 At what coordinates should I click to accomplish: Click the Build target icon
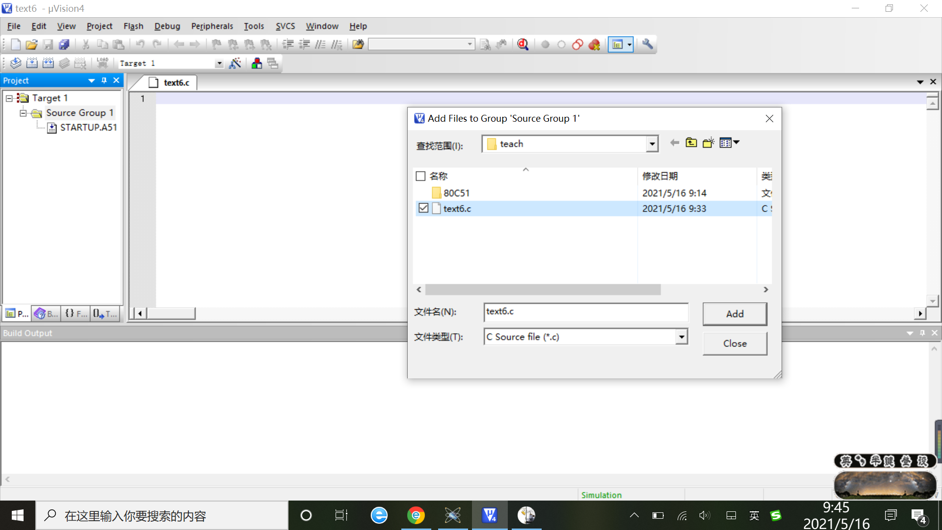[32, 63]
